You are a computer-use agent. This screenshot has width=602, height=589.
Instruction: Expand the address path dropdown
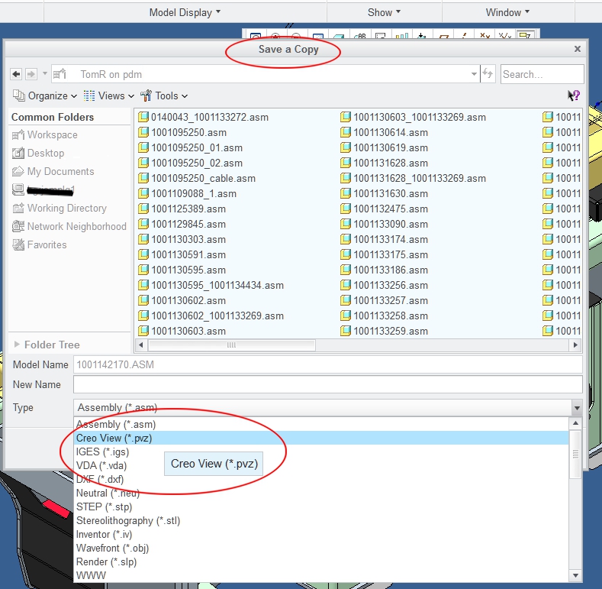[474, 74]
